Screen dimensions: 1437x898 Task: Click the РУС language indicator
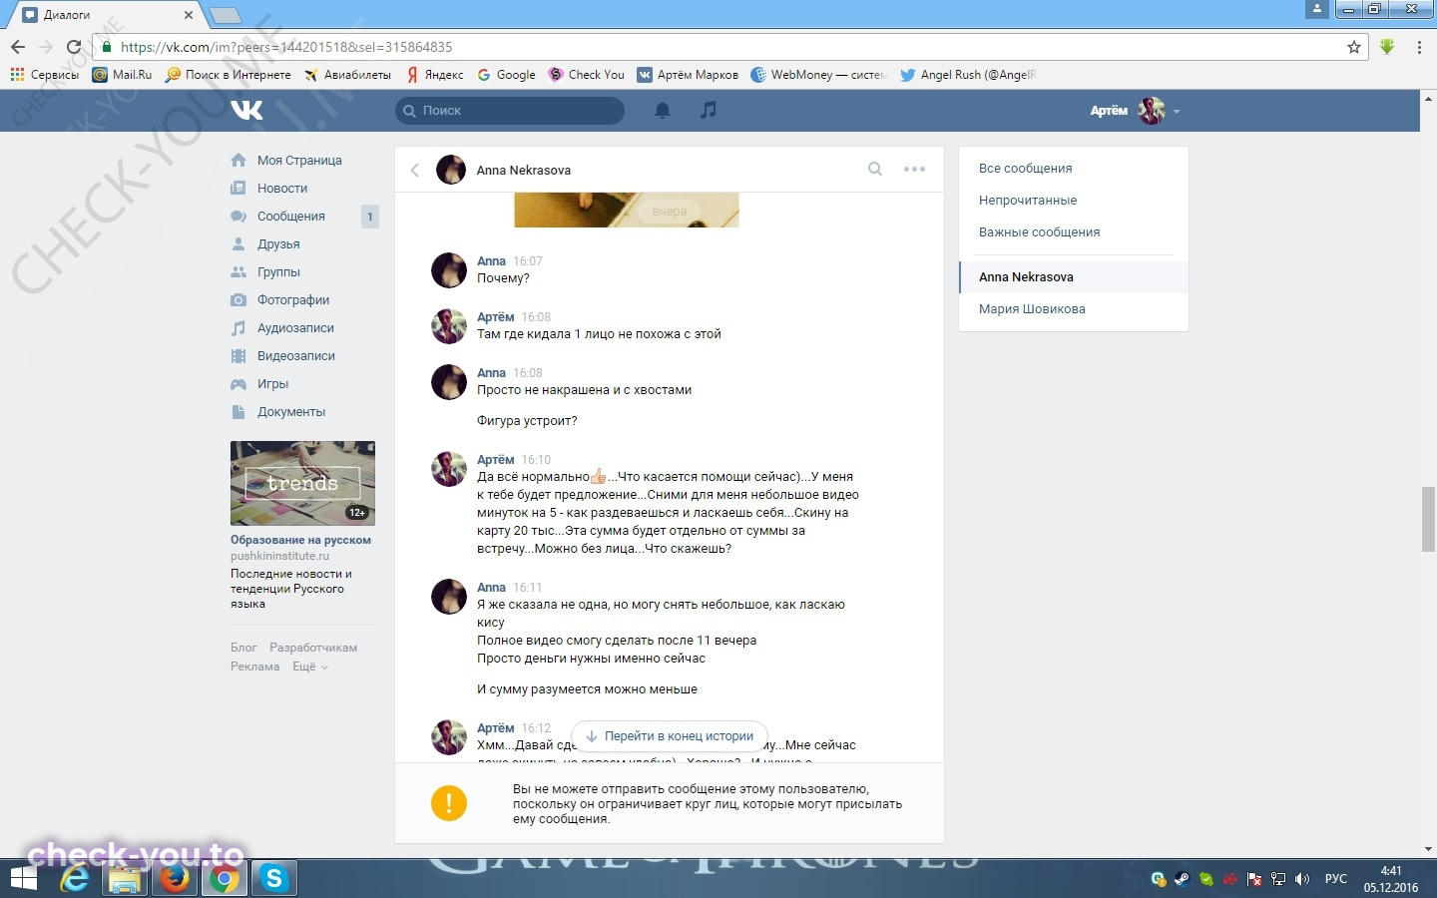click(1335, 879)
